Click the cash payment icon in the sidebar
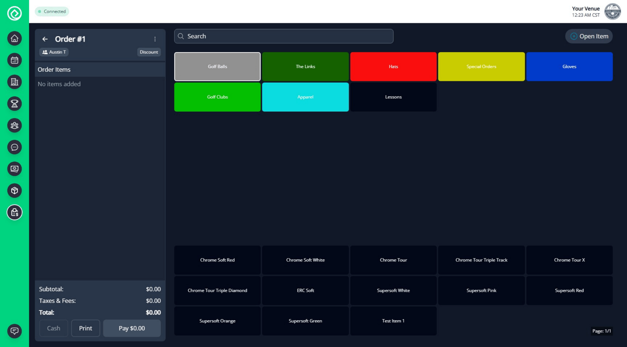 point(14,169)
